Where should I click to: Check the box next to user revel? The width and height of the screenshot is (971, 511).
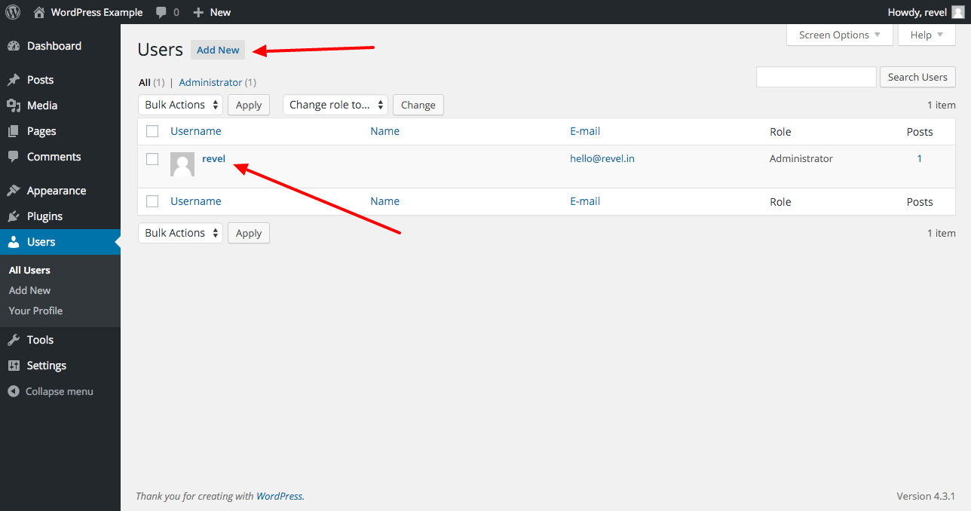click(152, 158)
